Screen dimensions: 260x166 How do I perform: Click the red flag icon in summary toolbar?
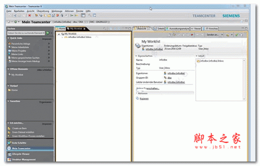coord(192,35)
